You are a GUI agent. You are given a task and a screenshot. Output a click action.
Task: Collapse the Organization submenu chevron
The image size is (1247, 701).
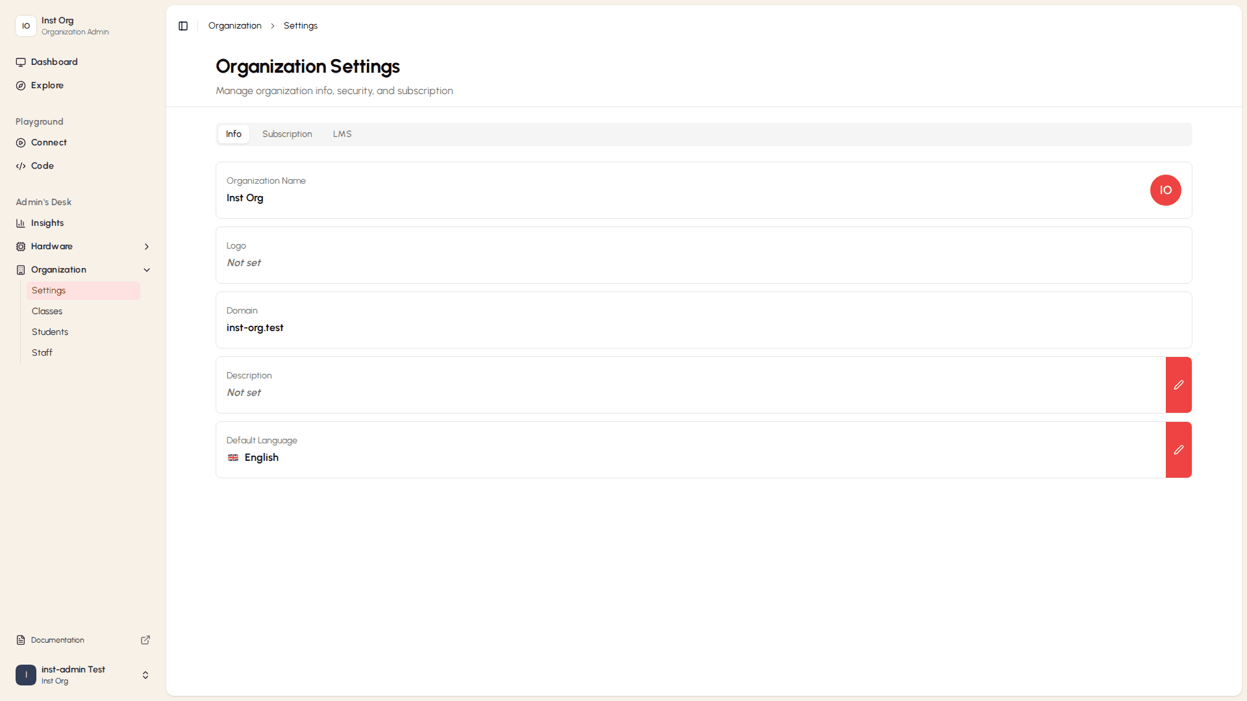pyautogui.click(x=147, y=270)
